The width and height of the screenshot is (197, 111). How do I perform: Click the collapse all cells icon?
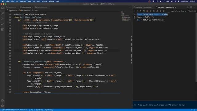click(x=164, y=11)
